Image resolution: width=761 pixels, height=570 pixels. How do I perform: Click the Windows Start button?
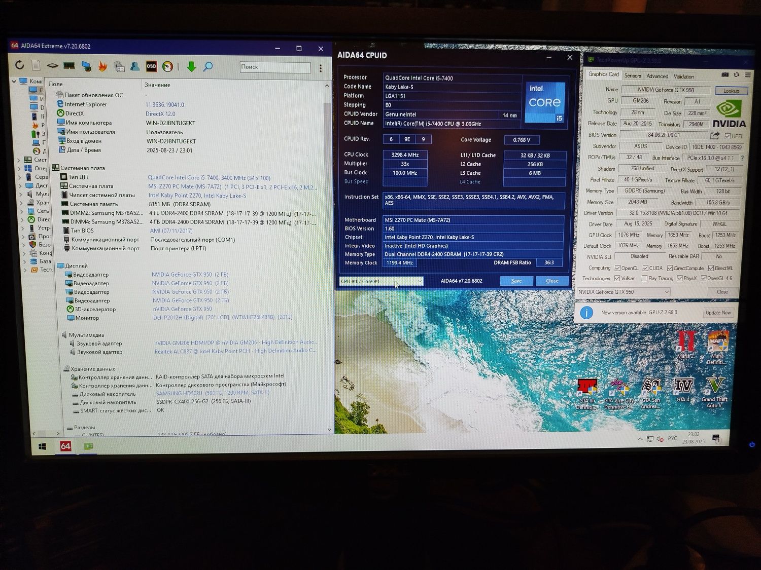(x=43, y=446)
